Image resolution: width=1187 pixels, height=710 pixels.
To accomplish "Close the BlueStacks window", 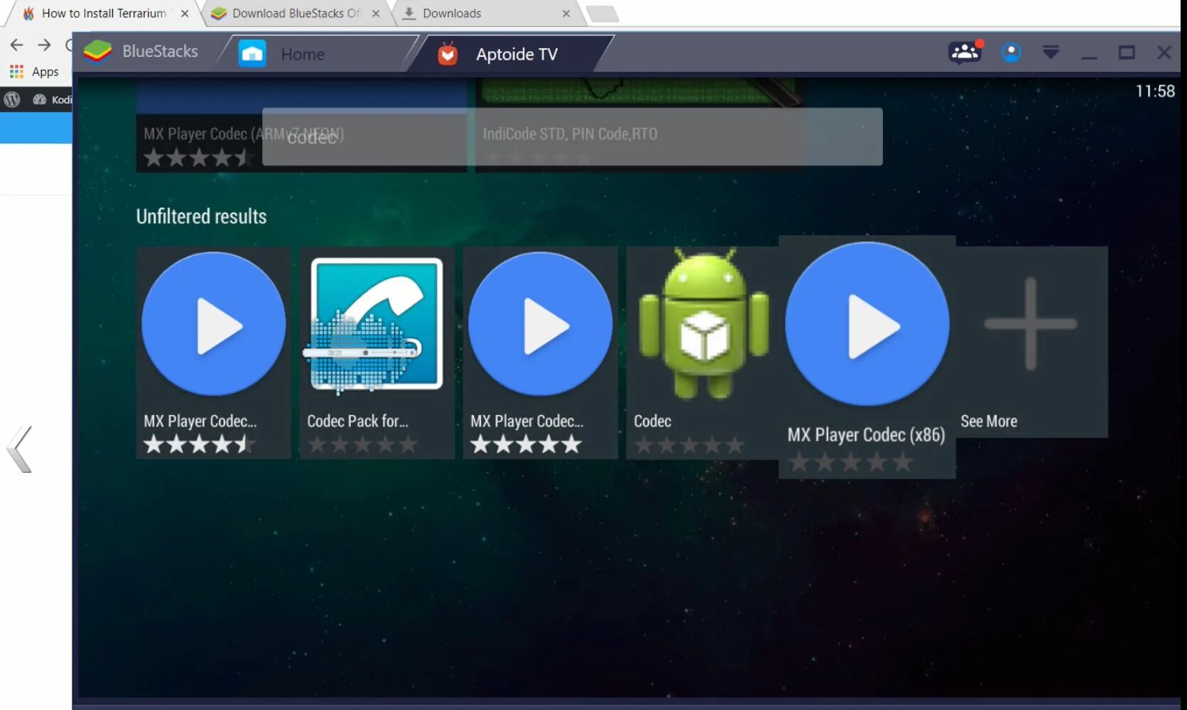I will point(1164,53).
